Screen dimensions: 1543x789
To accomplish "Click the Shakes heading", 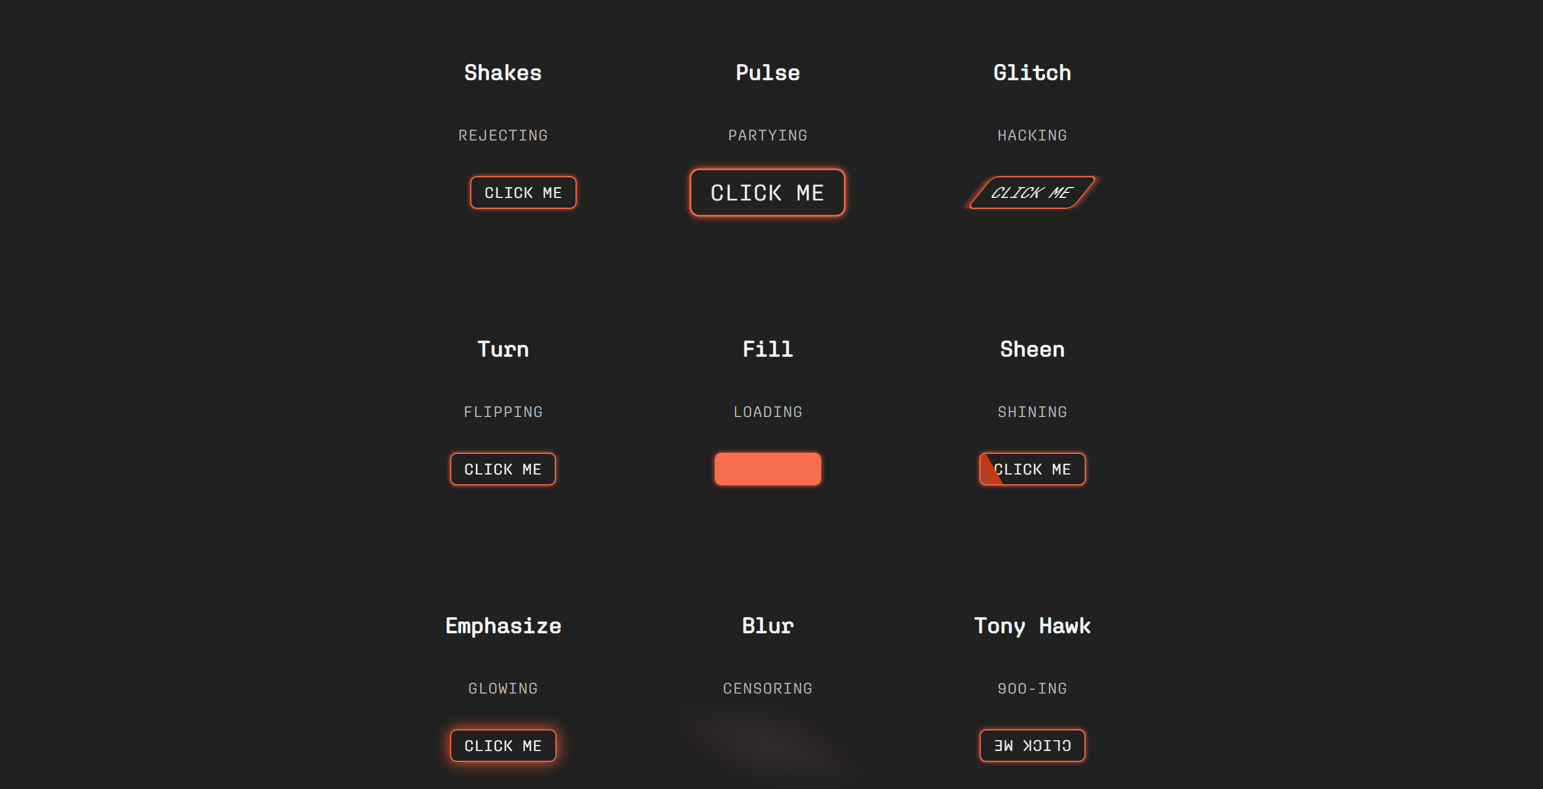I will [x=503, y=73].
